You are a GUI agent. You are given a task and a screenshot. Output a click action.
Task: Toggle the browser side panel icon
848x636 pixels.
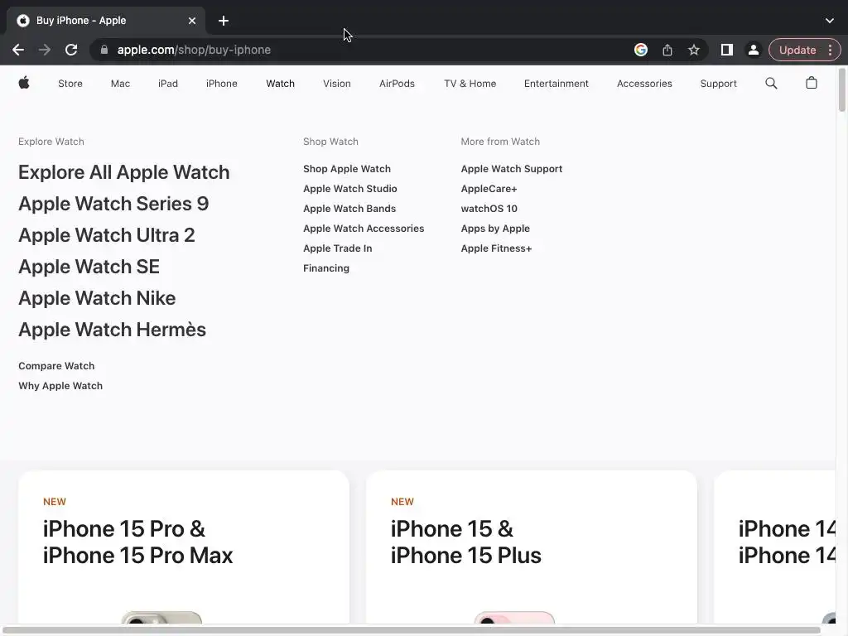[726, 50]
